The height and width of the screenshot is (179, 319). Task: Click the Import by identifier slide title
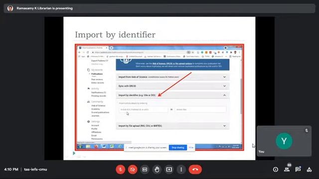pyautogui.click(x=115, y=35)
